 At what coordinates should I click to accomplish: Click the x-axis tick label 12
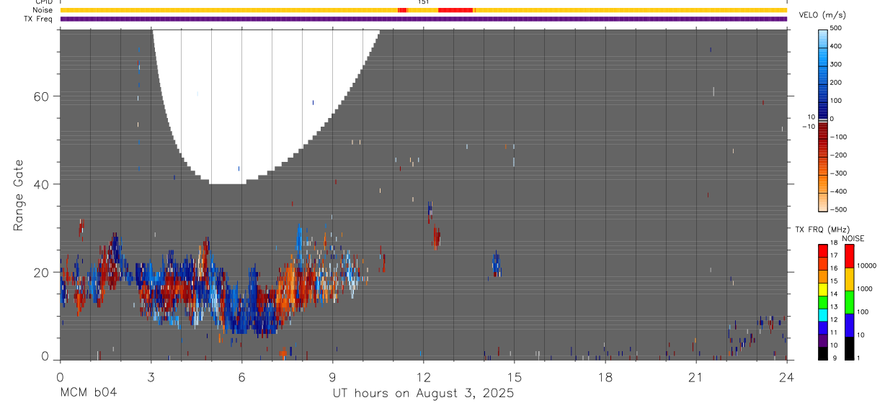click(423, 378)
